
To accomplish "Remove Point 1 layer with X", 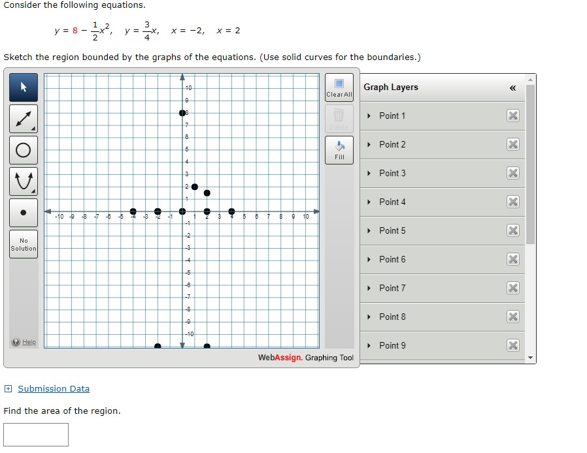I will 513,116.
